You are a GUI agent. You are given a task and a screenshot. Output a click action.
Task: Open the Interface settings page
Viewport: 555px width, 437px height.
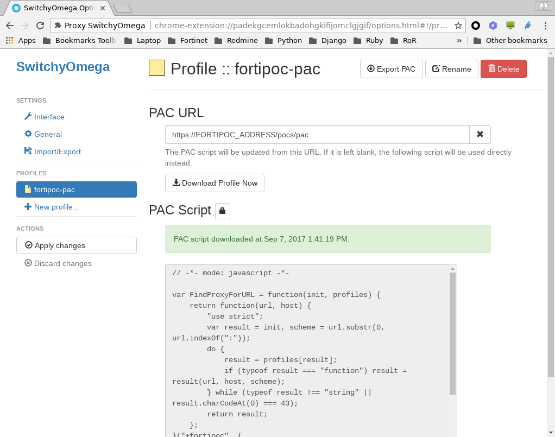tap(44, 117)
